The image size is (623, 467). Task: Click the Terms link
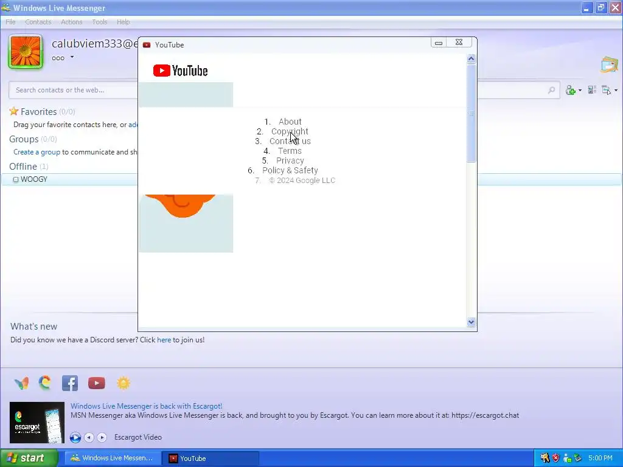pos(290,151)
